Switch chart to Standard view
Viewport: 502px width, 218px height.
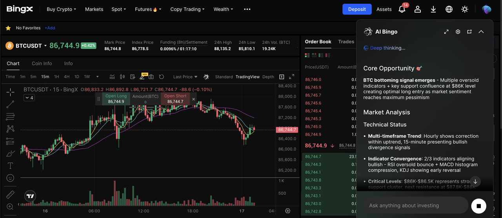click(224, 77)
